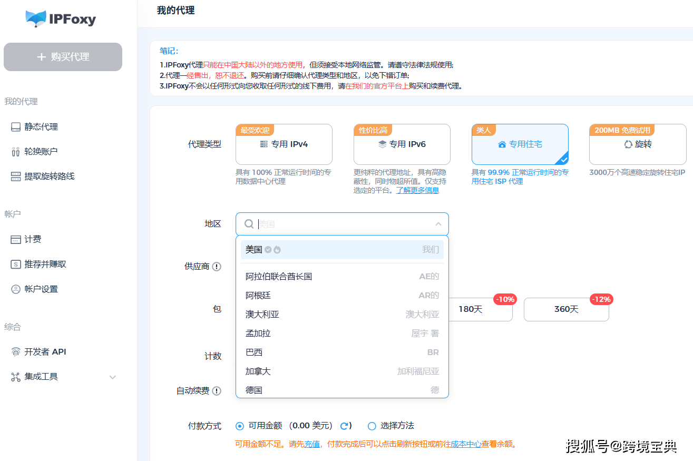The height and width of the screenshot is (461, 693).
Task: Click the 帐户设置 user icon
Action: pyautogui.click(x=16, y=289)
